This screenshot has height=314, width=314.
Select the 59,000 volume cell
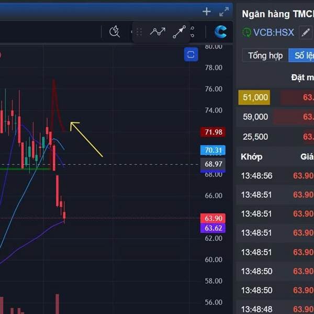click(255, 117)
